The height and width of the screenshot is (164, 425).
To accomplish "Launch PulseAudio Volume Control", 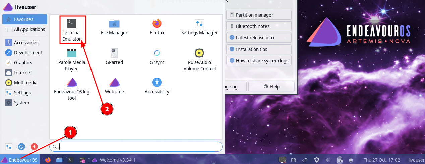I will [199, 59].
